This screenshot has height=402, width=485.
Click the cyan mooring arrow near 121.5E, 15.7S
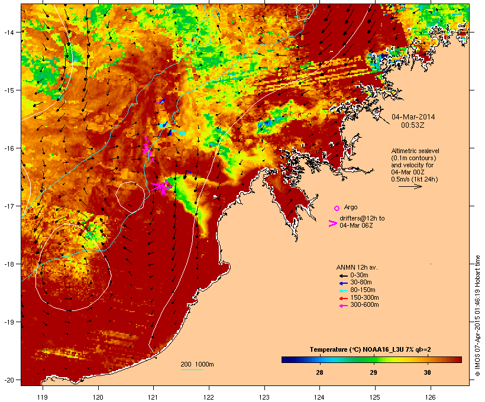(x=179, y=132)
